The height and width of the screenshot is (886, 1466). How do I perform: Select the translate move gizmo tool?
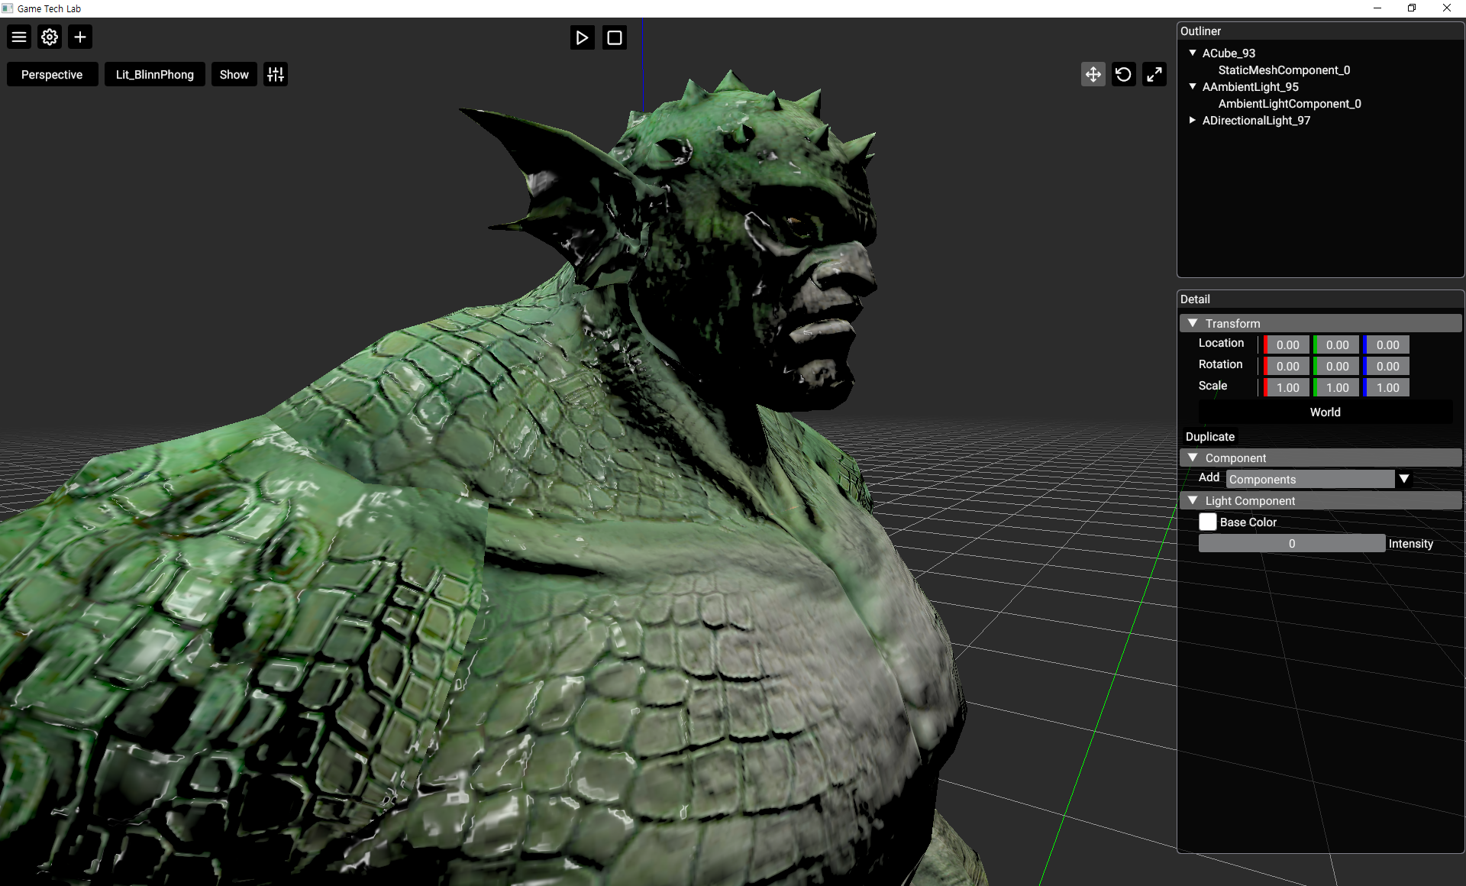click(1093, 74)
